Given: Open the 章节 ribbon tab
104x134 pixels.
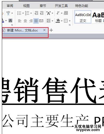Looking at the screenshot, I should (x=43, y=6).
